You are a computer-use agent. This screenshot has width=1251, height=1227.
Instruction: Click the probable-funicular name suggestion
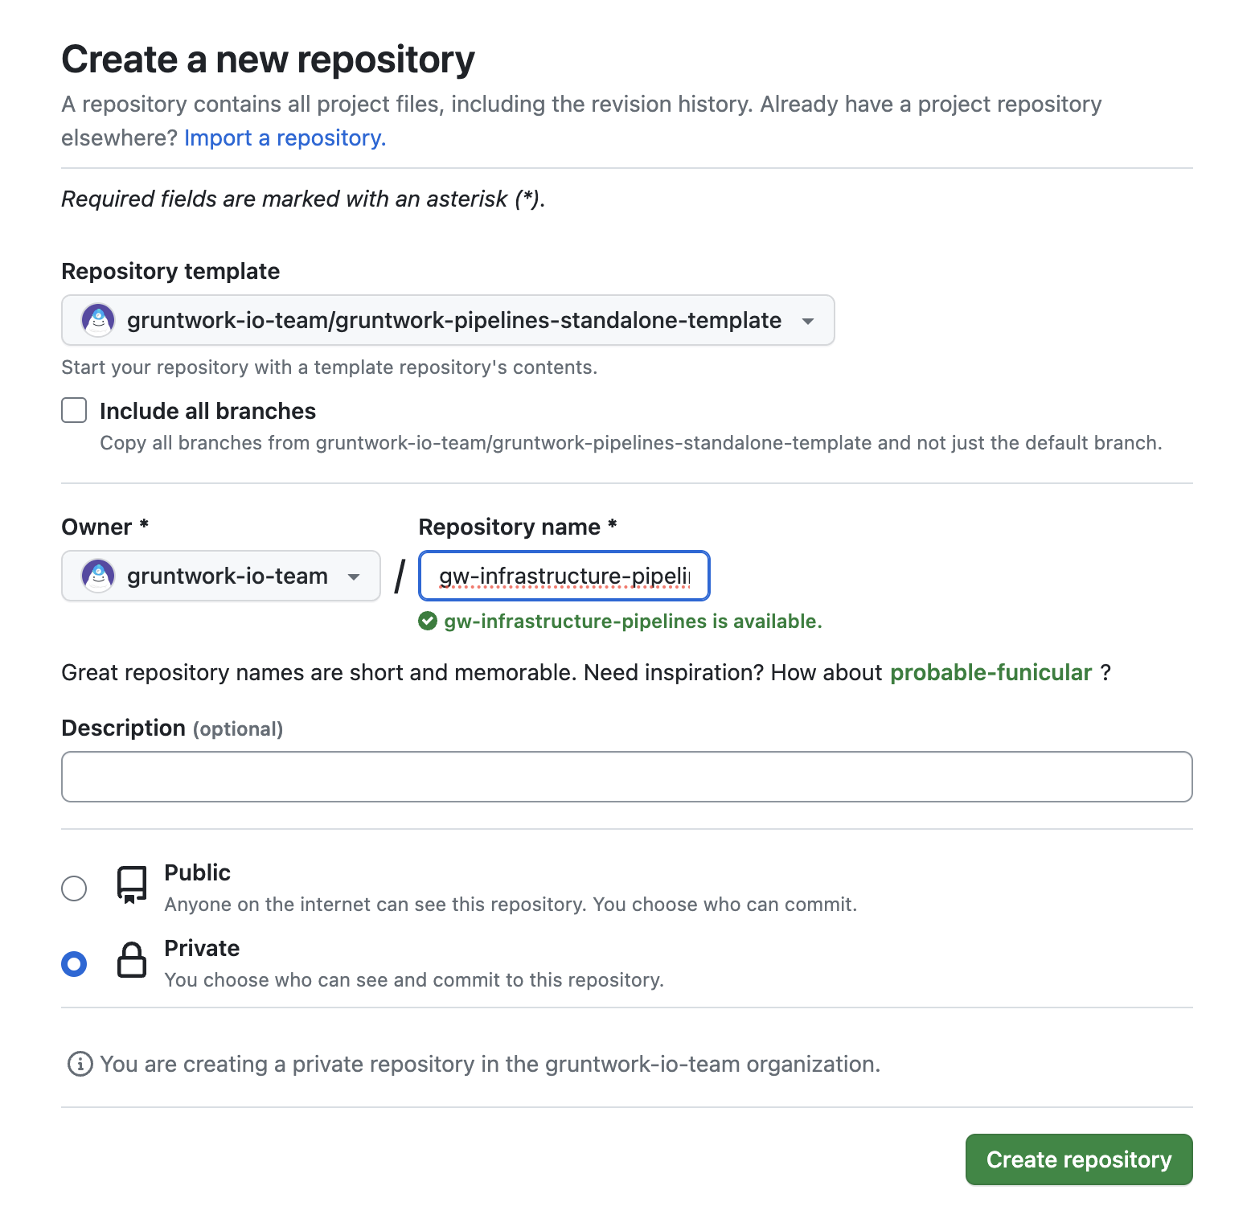pyautogui.click(x=991, y=673)
